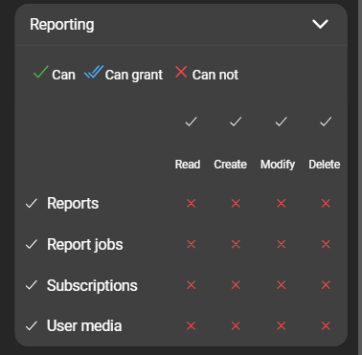Change Reports Delete permission
Image resolution: width=362 pixels, height=355 pixels.
[326, 203]
